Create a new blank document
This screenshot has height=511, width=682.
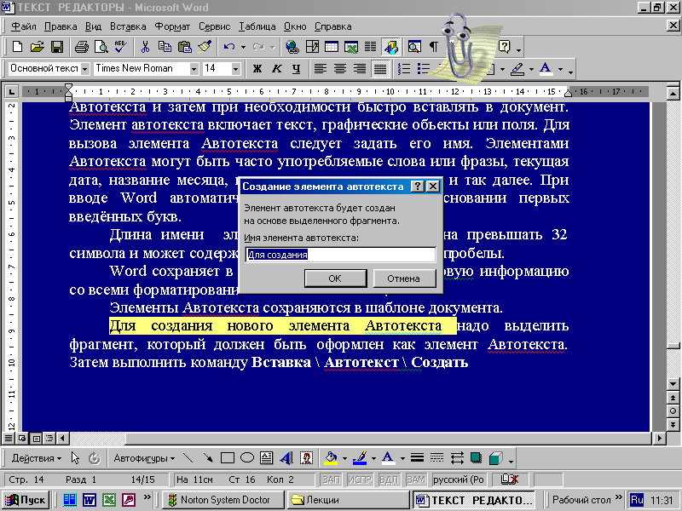point(17,47)
